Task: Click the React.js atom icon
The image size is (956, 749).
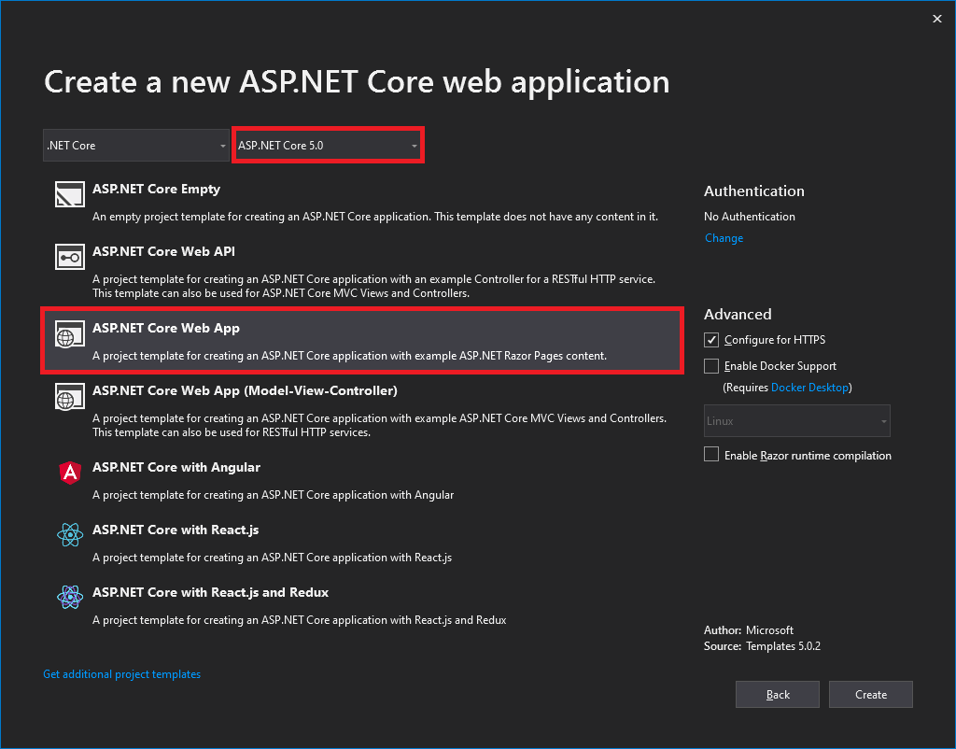Action: tap(70, 535)
